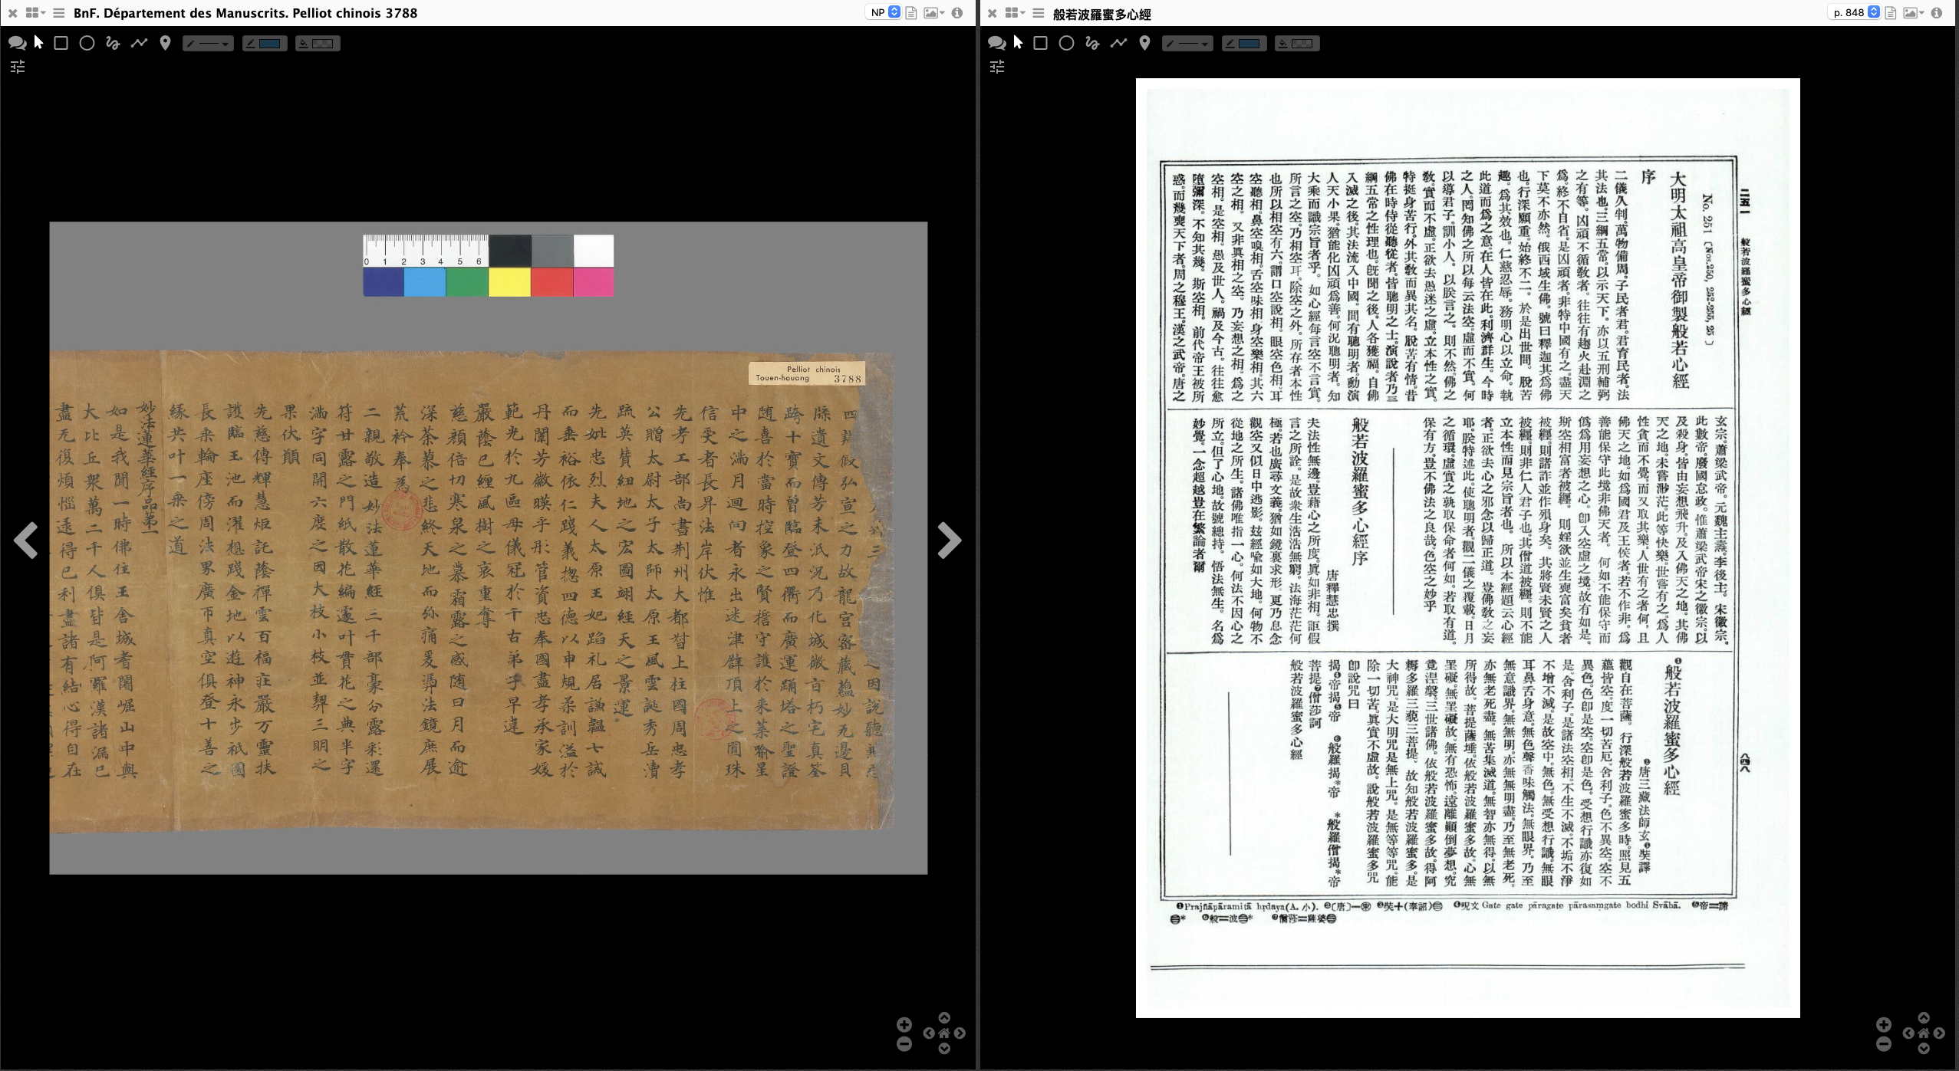The image size is (1959, 1071).
Task: Choose the circle tool in the right window
Action: [1067, 43]
